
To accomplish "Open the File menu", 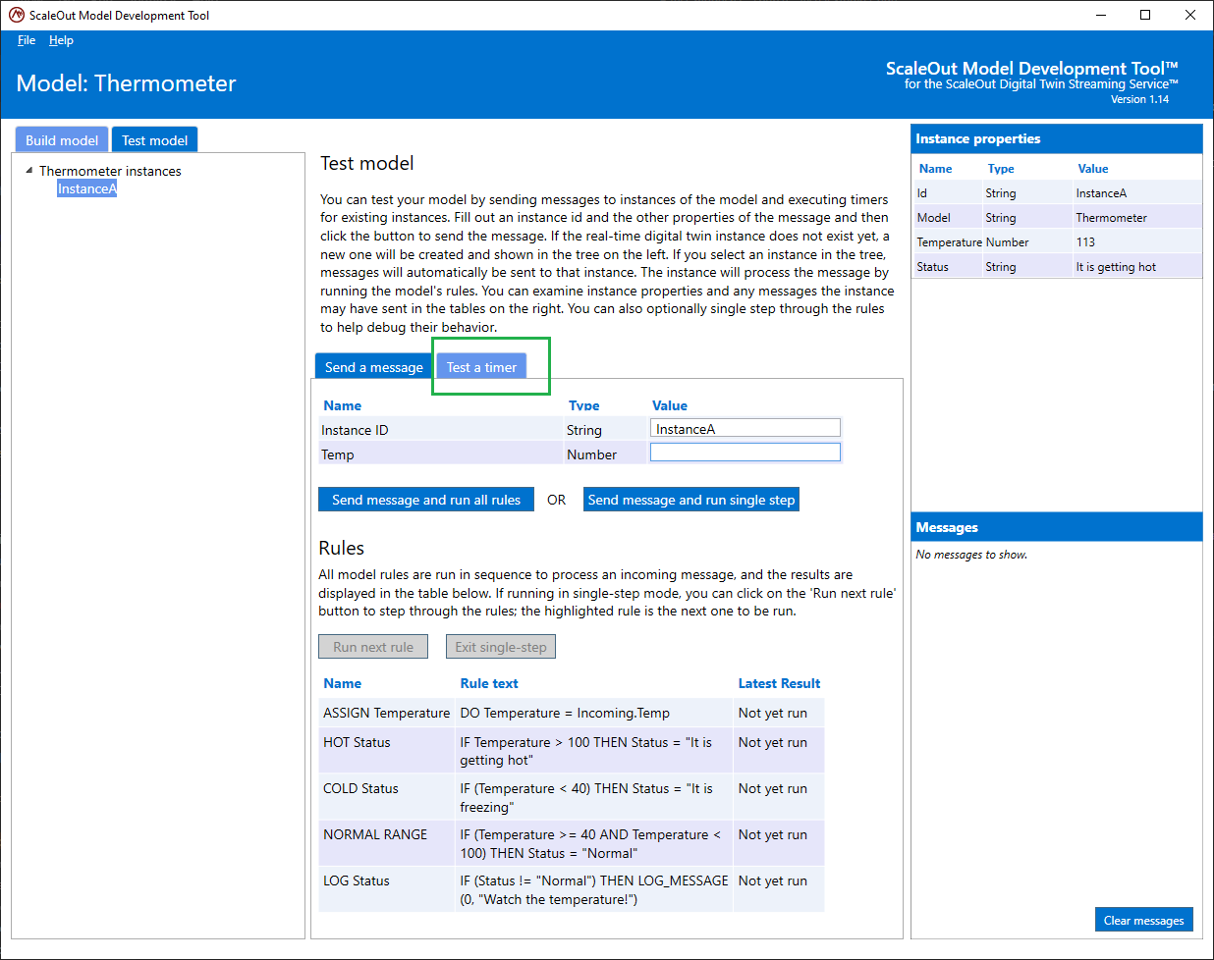I will pos(27,40).
